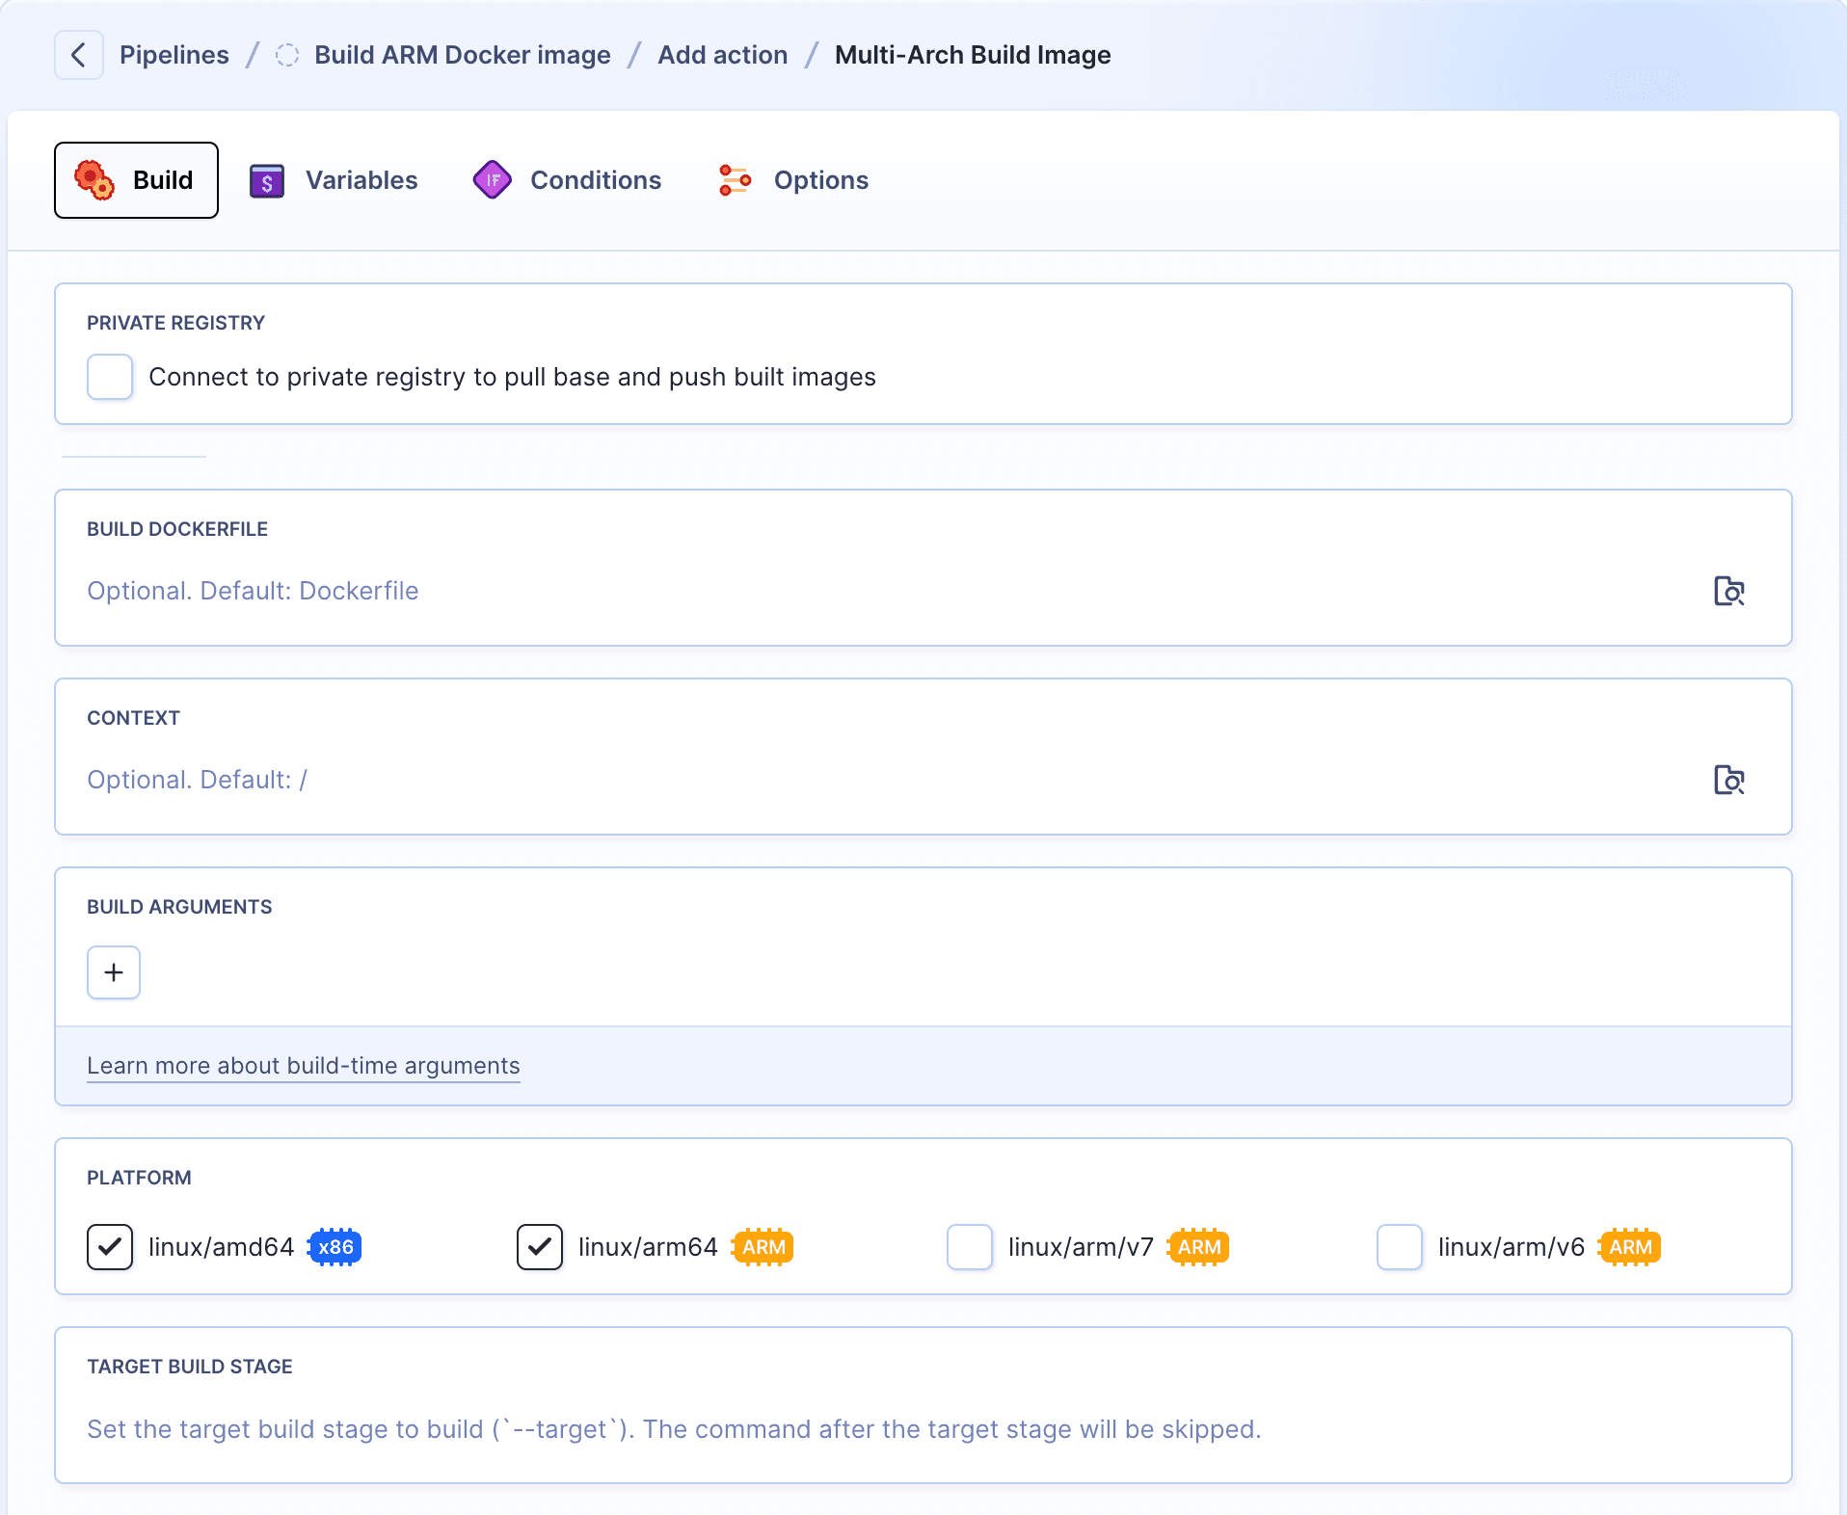1847x1515 pixels.
Task: Open the file browser for Context
Action: [x=1730, y=781]
